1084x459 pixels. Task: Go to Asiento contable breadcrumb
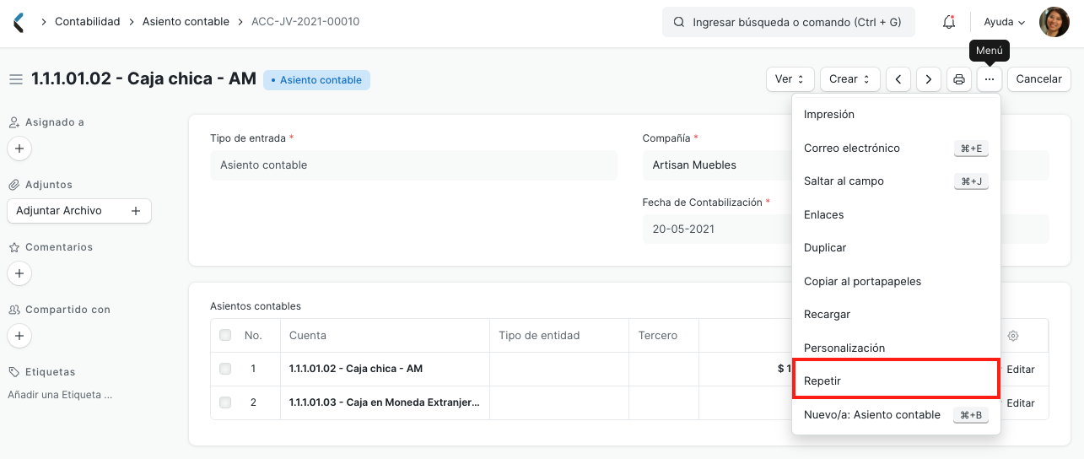point(186,22)
